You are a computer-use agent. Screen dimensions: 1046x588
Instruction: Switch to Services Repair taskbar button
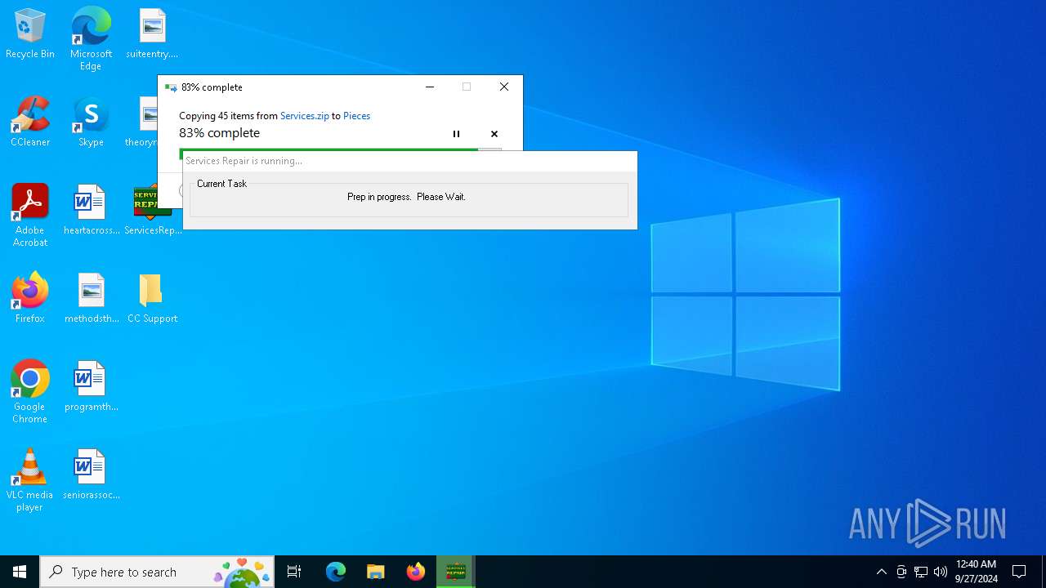pyautogui.click(x=455, y=572)
